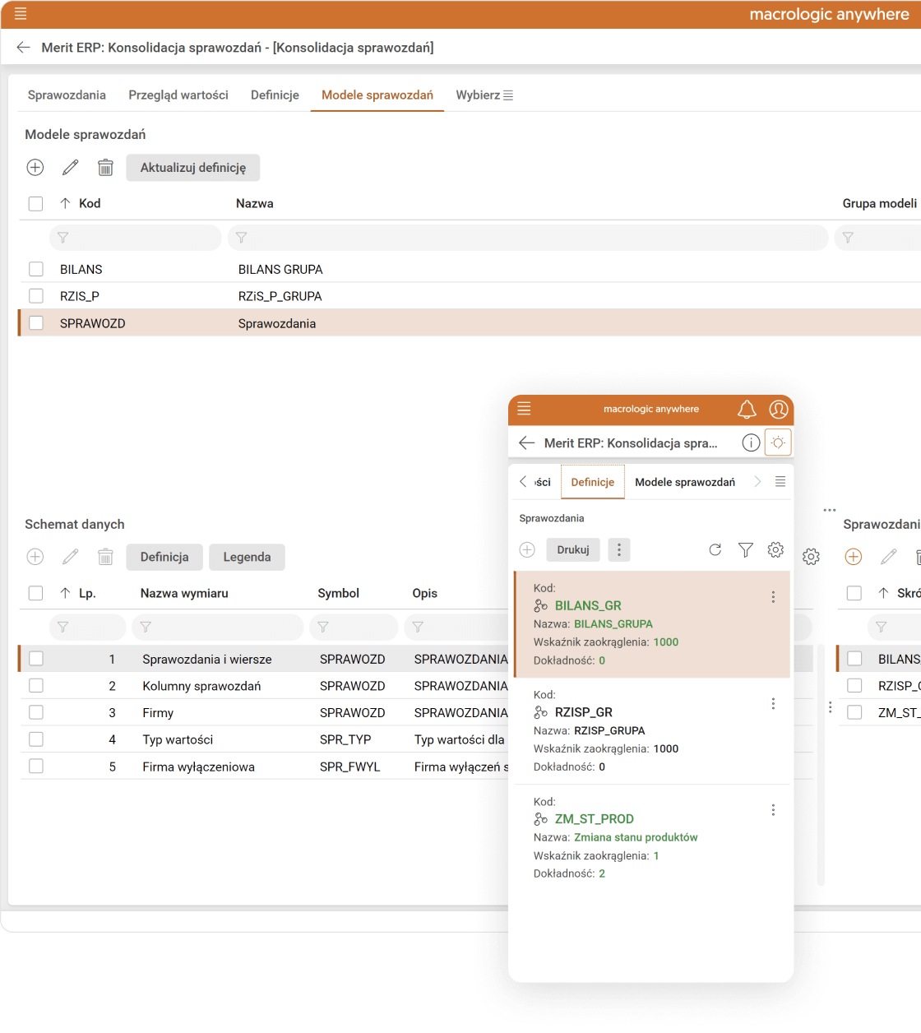The height and width of the screenshot is (1033, 921).
Task: Click the trash delete icon beside Aktualizuj definicję
Action: click(x=105, y=168)
